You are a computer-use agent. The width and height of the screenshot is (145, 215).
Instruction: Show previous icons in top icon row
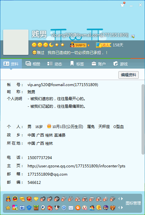pos(119,199)
